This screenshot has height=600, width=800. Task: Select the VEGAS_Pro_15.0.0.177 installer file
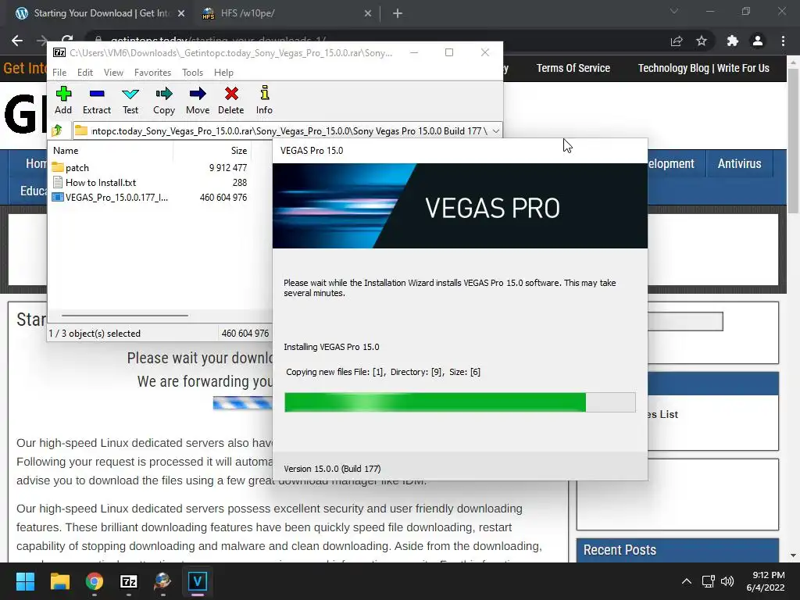coord(116,198)
